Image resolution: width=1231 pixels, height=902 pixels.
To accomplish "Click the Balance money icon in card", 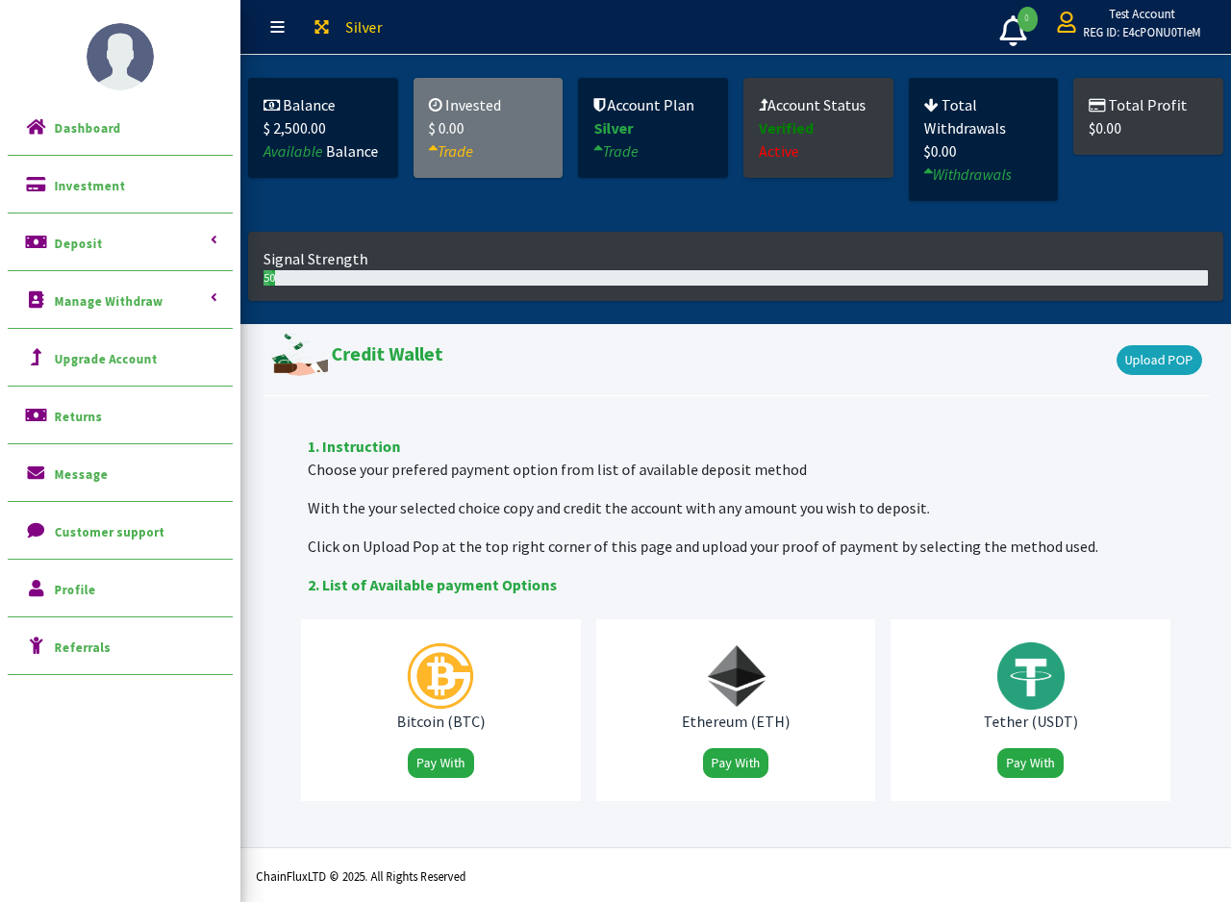I will tap(271, 105).
